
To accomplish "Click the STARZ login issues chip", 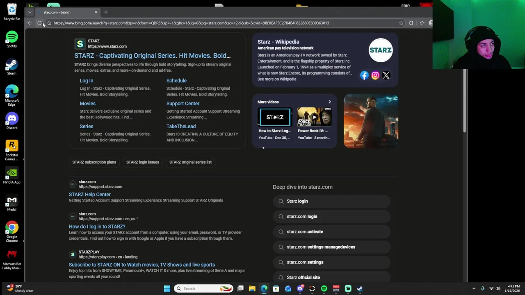I will click(143, 162).
